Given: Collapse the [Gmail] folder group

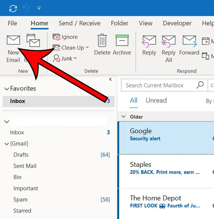Looking at the screenshot, I should [x=7, y=144].
